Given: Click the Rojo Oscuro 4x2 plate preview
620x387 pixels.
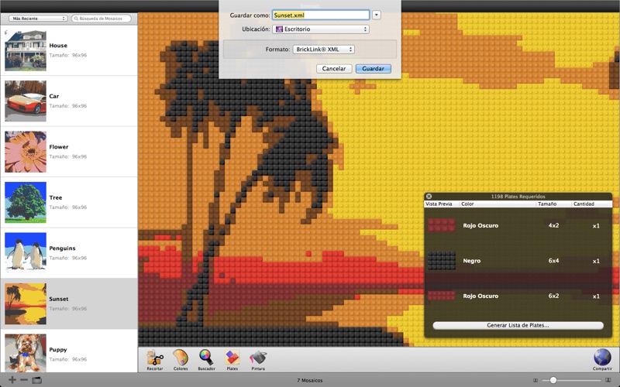Looking at the screenshot, I should 442,225.
